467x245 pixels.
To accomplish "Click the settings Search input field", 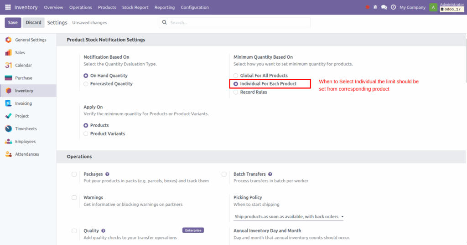I will [235, 23].
